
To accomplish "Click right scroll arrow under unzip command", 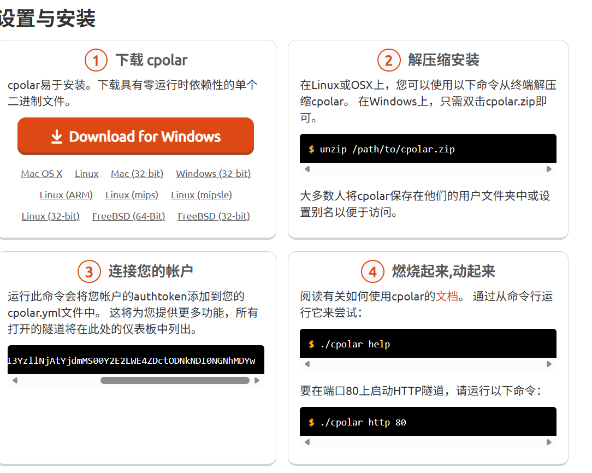I will click(549, 169).
